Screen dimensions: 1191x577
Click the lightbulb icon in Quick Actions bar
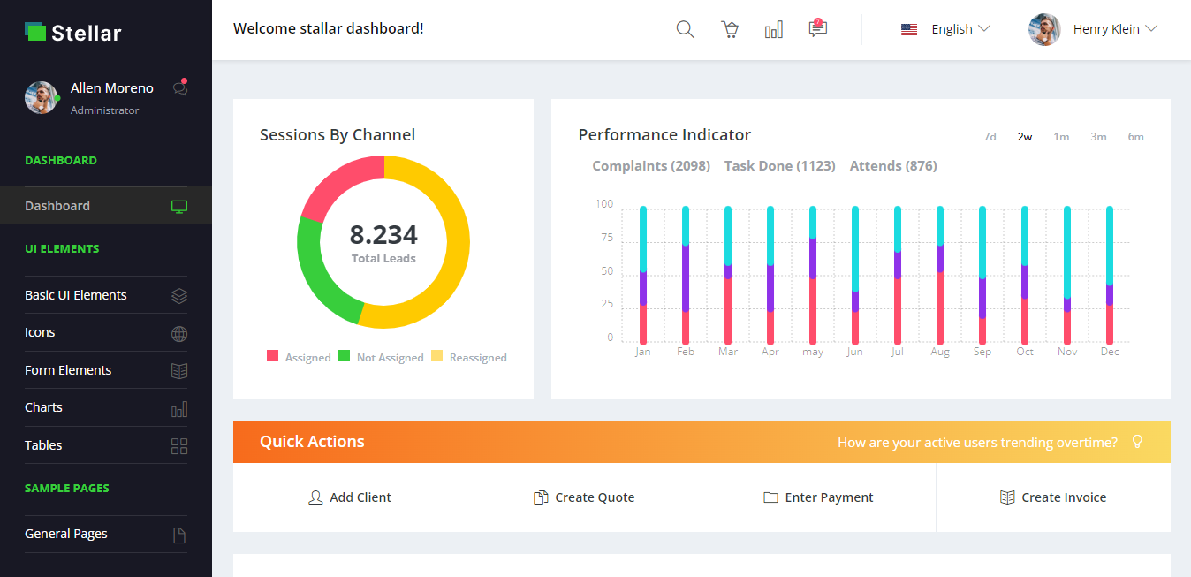(x=1137, y=442)
